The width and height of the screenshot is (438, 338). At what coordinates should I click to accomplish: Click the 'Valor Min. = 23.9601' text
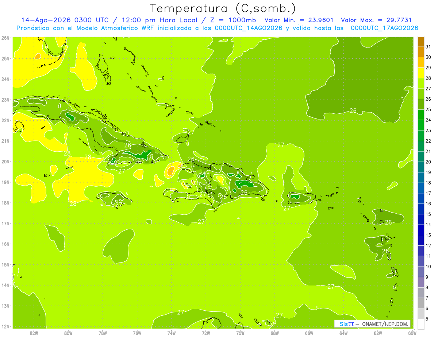299,20
